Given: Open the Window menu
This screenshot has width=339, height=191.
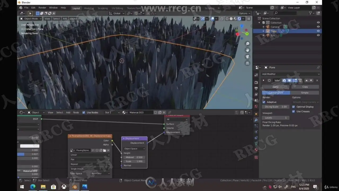Looking at the screenshot, I should (x=53, y=8).
